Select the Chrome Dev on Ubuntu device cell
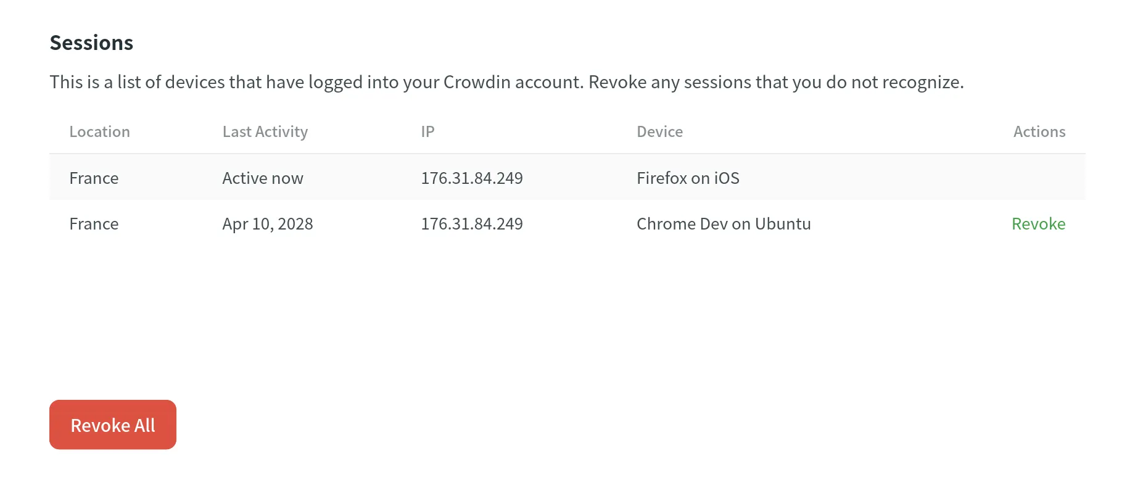 pyautogui.click(x=724, y=224)
